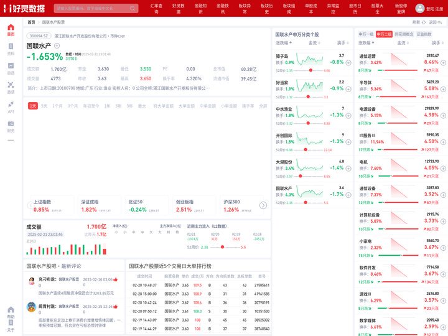The height and width of the screenshot is (336, 448).
Task: Open 汇率查询 menu item
Action: 156,9
